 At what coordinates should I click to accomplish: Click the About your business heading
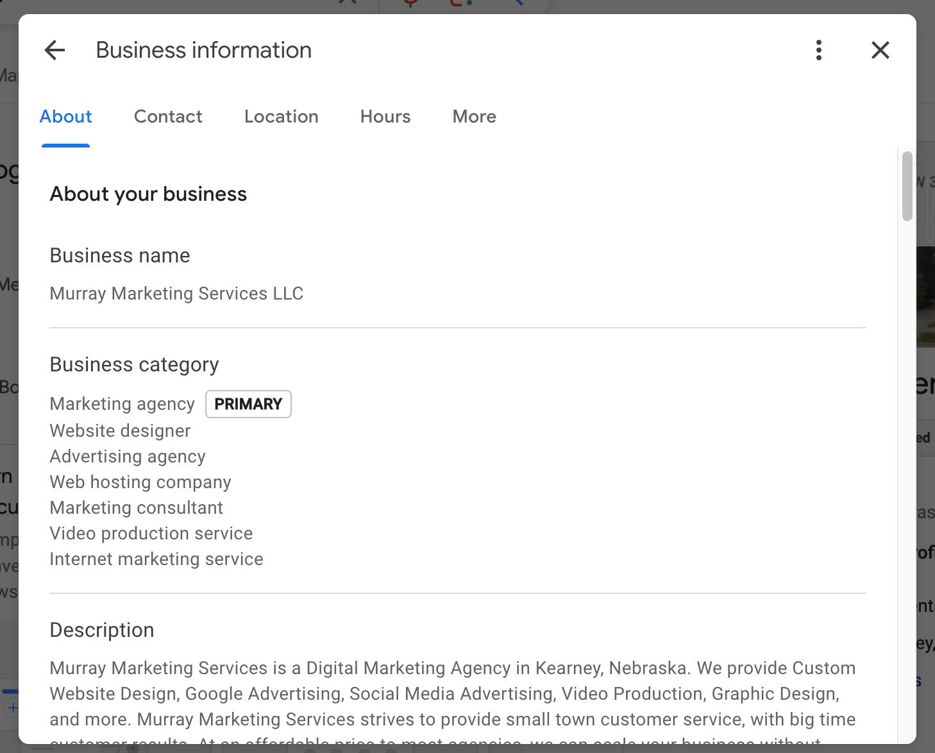(148, 194)
